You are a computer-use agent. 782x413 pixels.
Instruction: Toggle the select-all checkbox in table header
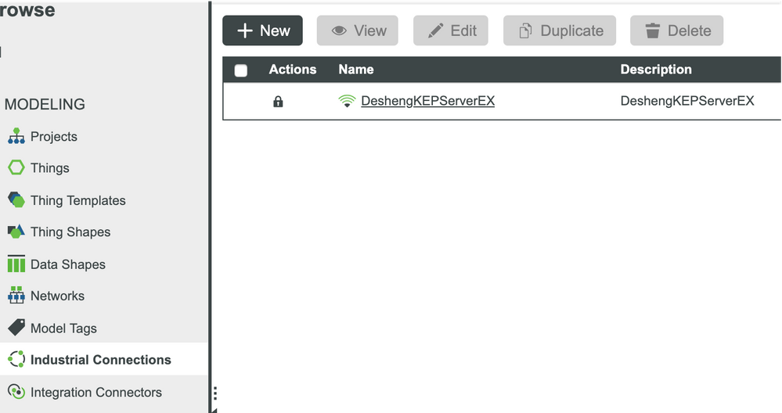pos(241,70)
